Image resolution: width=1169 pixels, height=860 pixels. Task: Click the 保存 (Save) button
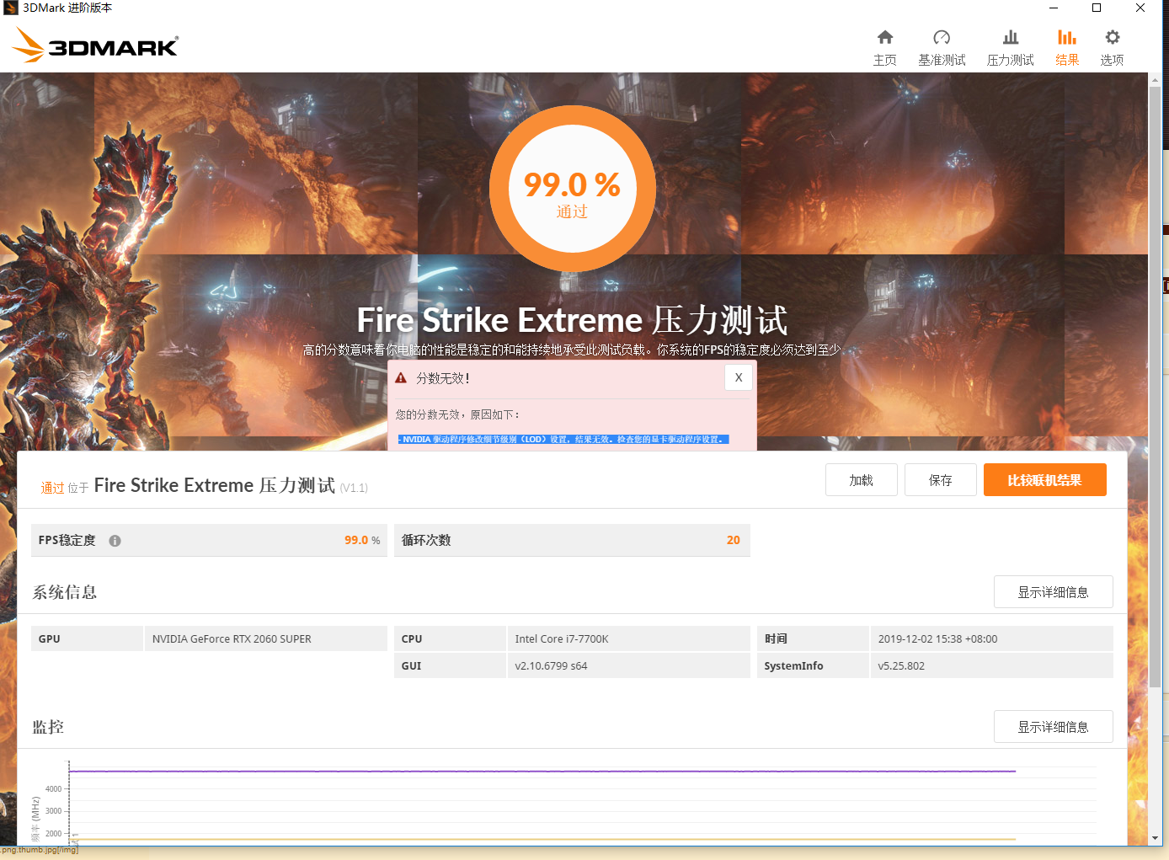(x=940, y=479)
